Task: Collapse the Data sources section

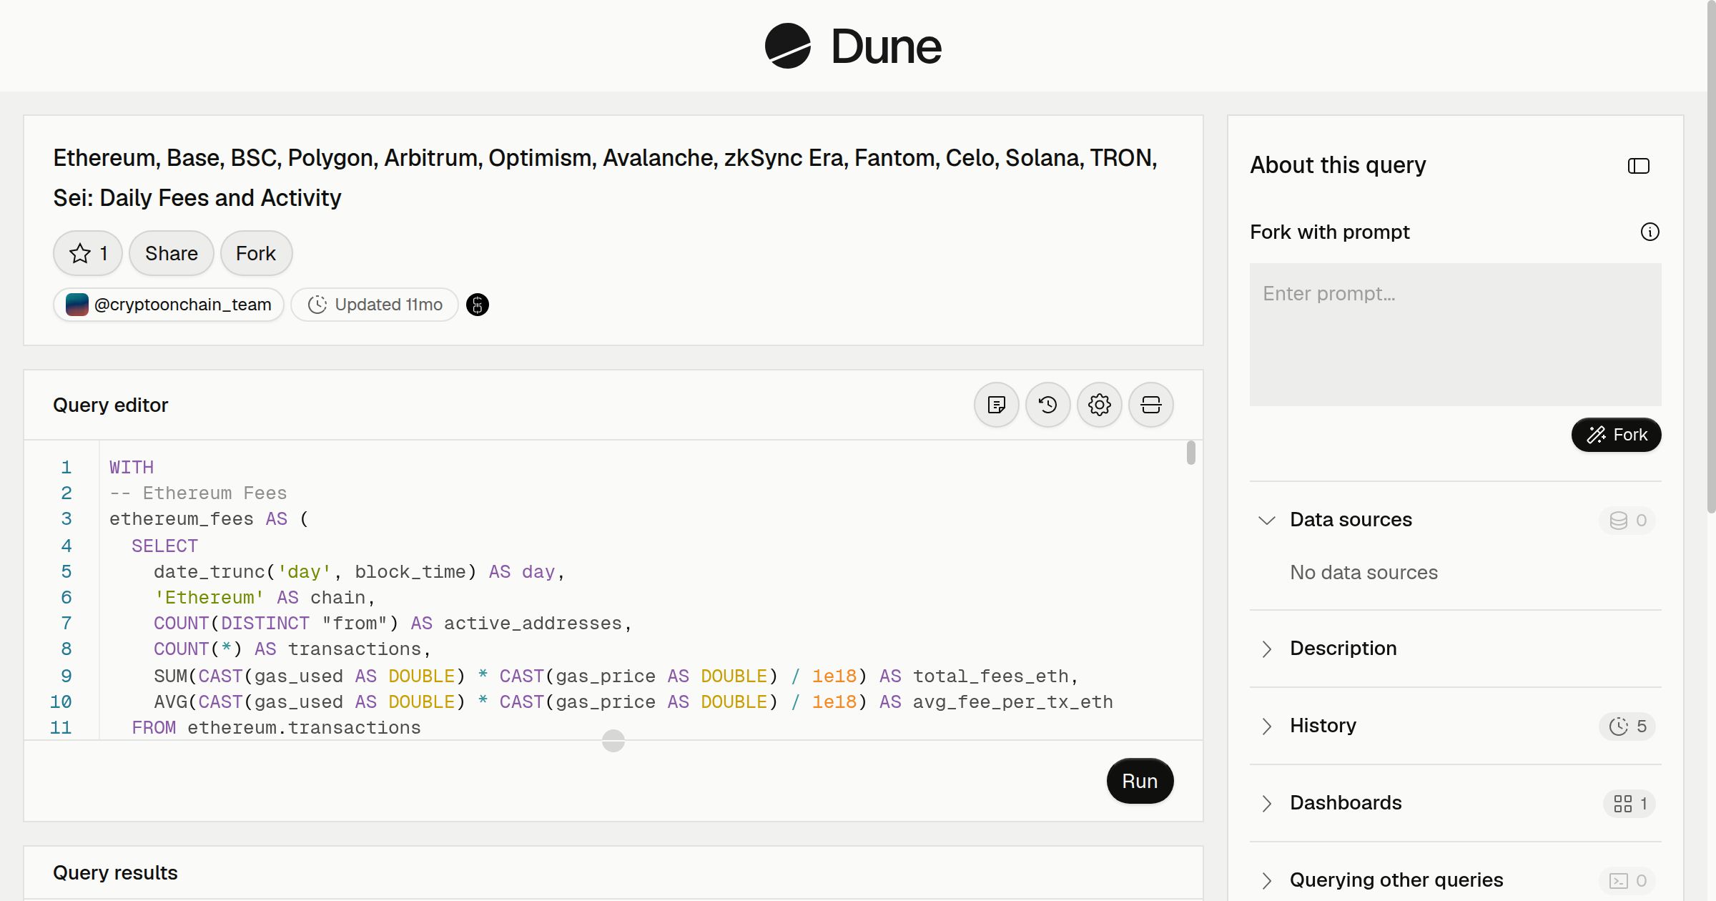Action: 1267,520
